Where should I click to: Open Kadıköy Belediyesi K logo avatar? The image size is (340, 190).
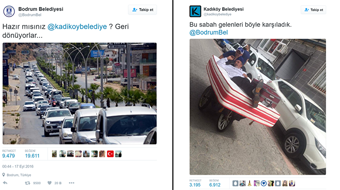195,11
